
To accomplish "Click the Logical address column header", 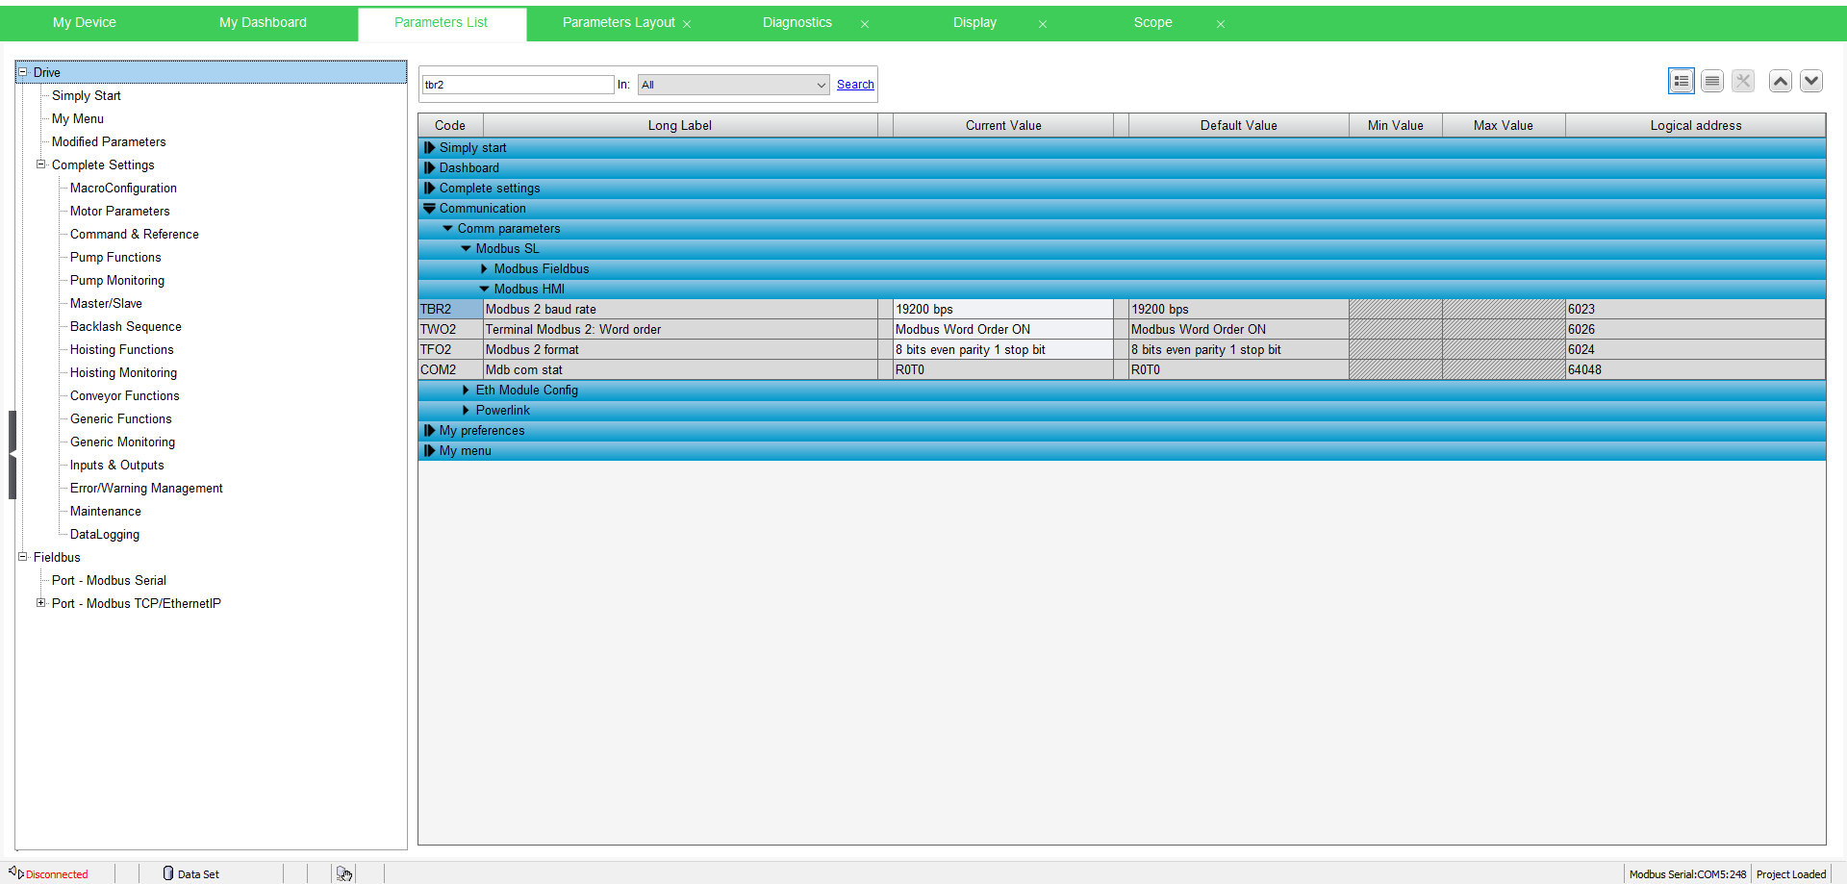I will (x=1696, y=125).
